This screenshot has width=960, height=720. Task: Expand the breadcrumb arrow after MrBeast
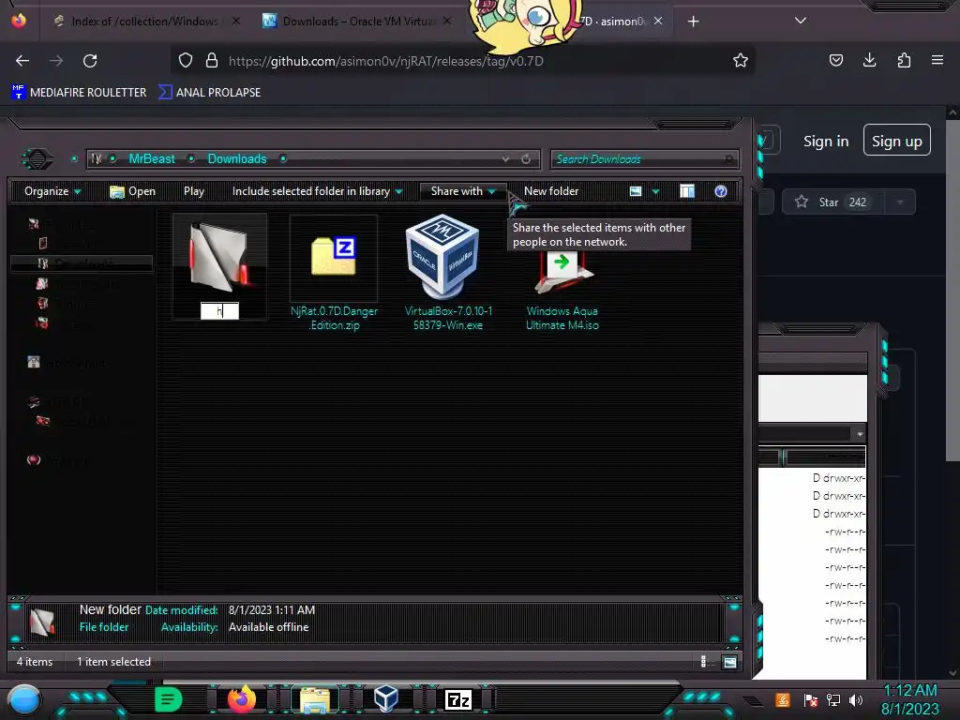(x=191, y=158)
